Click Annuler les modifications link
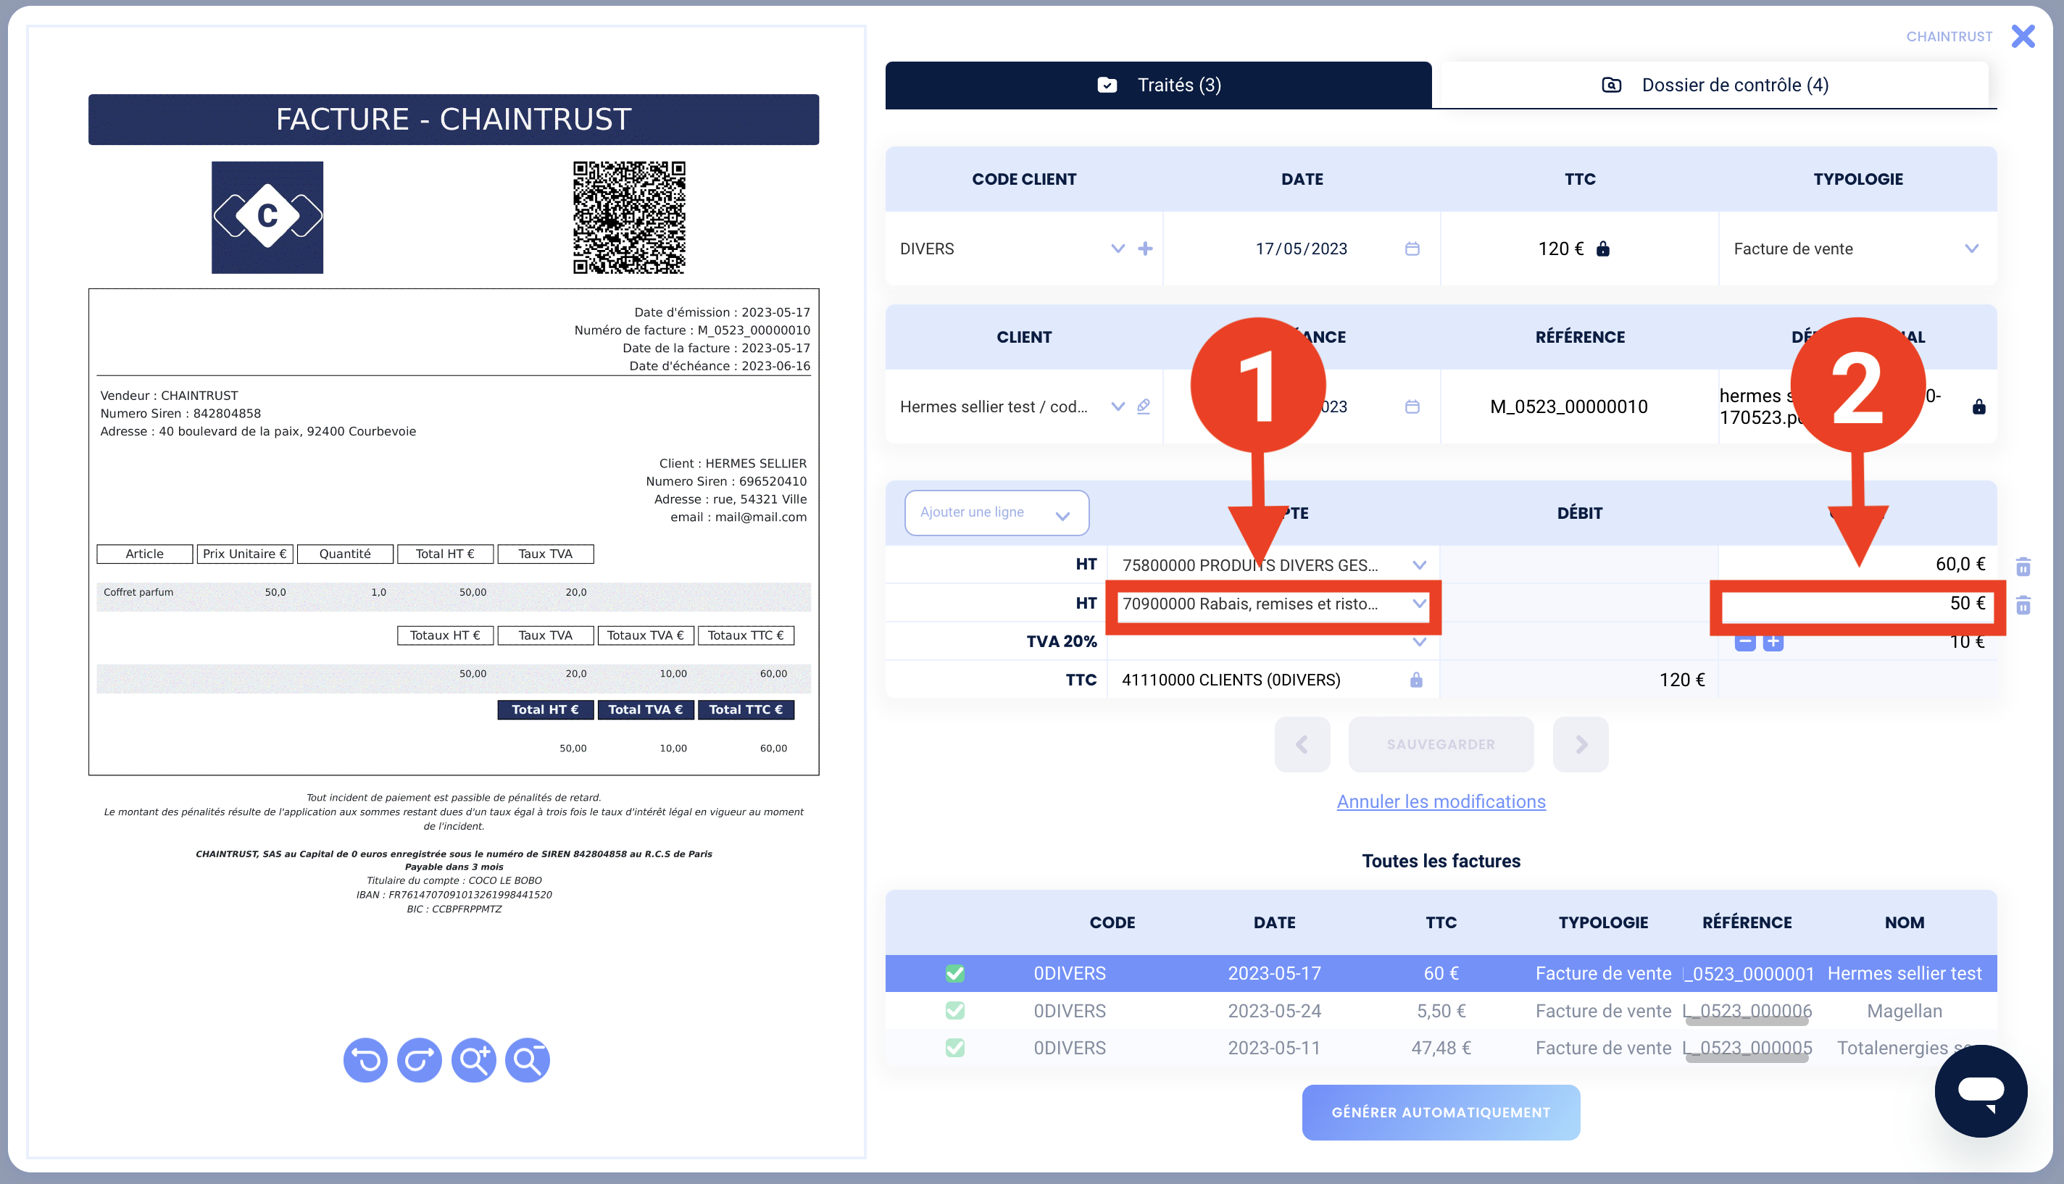2064x1184 pixels. (x=1441, y=802)
